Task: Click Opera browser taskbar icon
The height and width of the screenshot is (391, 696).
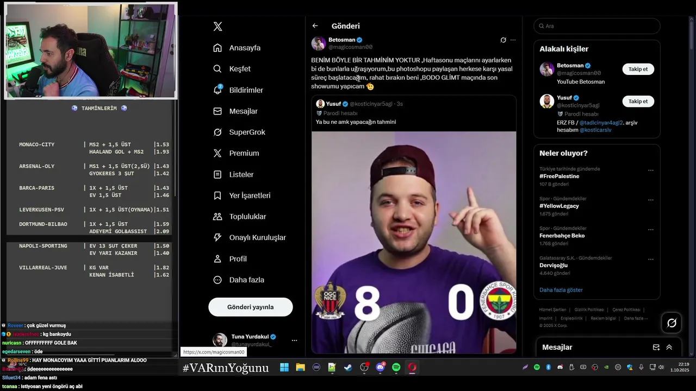Action: coord(412,368)
